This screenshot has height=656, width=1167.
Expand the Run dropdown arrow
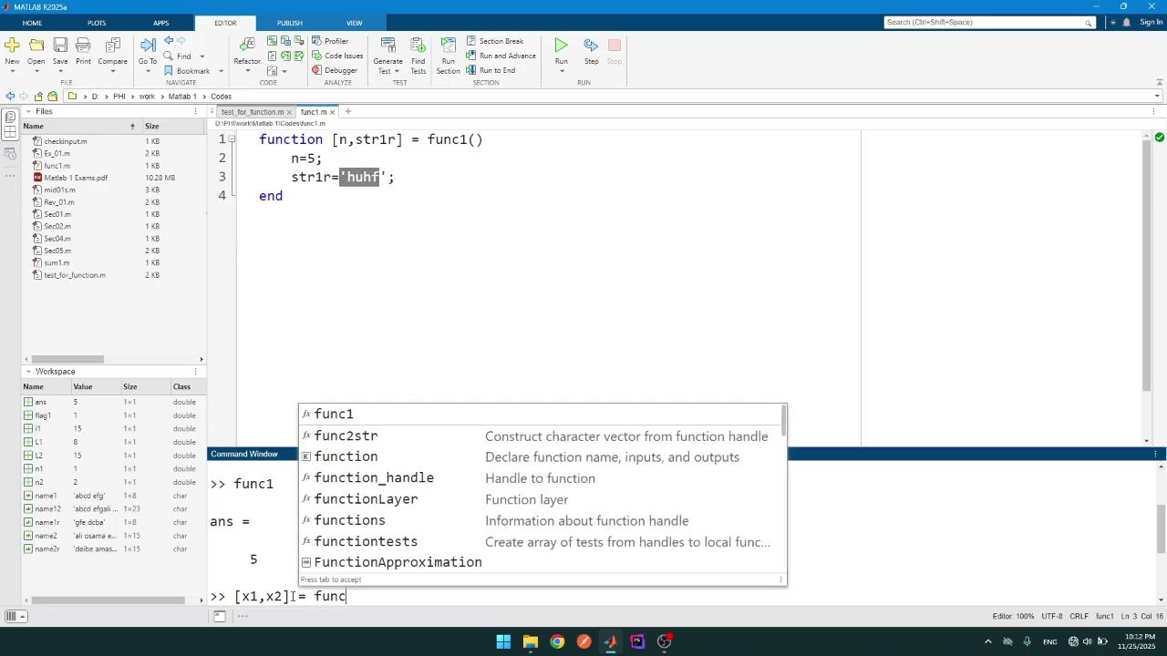pos(562,71)
